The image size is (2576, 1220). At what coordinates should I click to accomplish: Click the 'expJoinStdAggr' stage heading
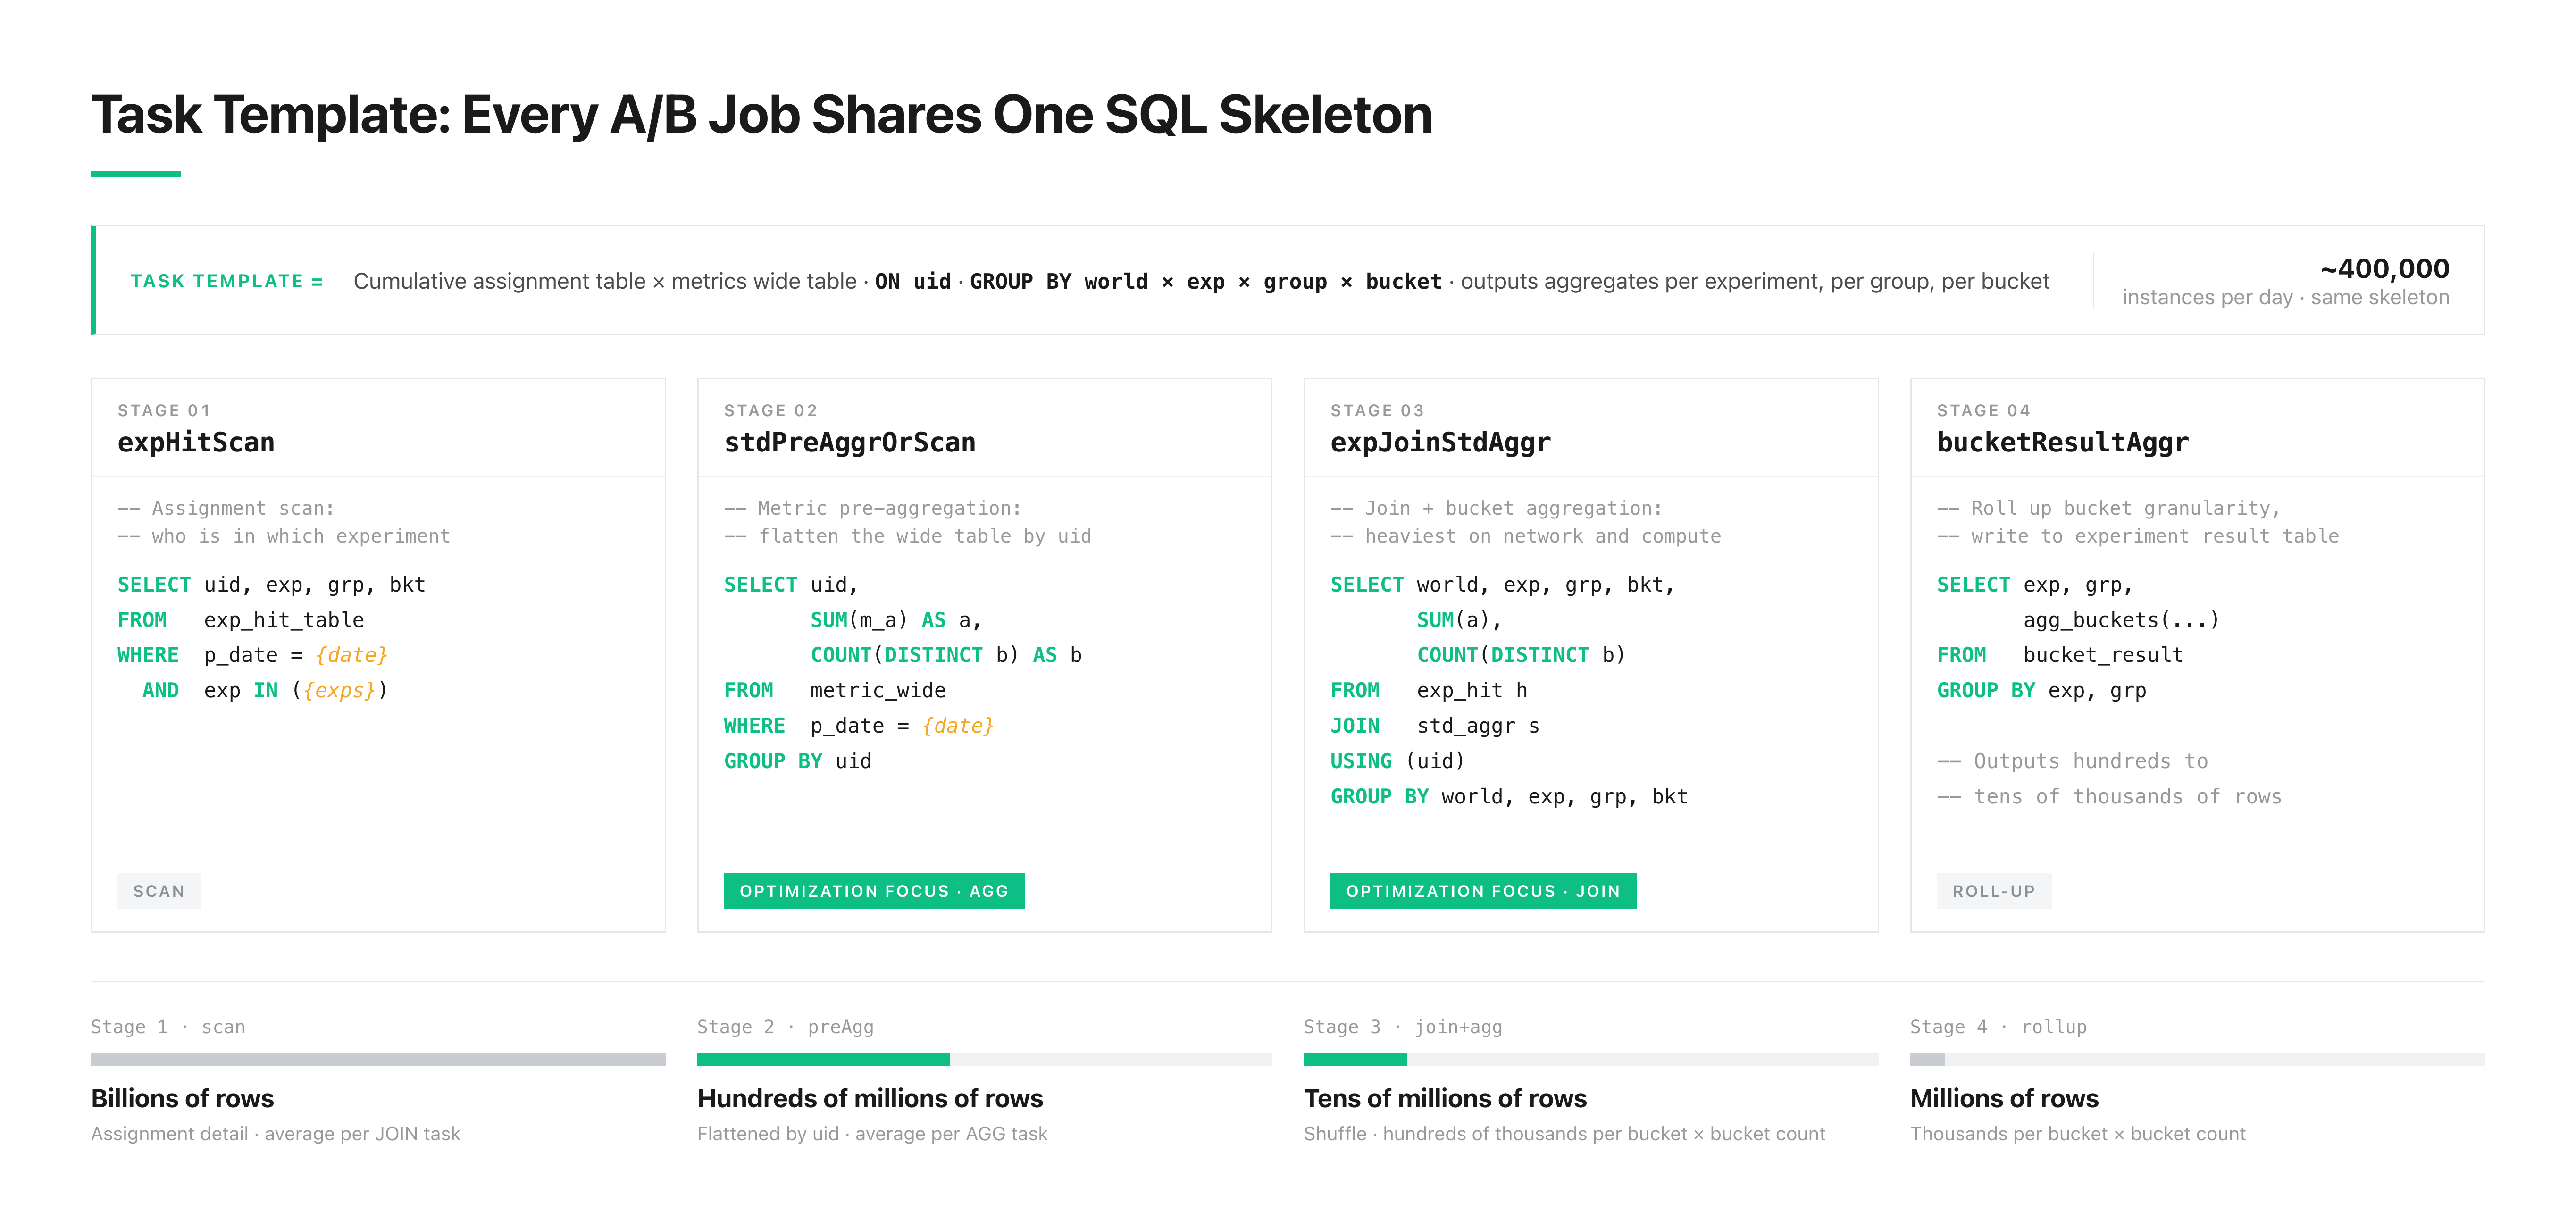point(1440,442)
